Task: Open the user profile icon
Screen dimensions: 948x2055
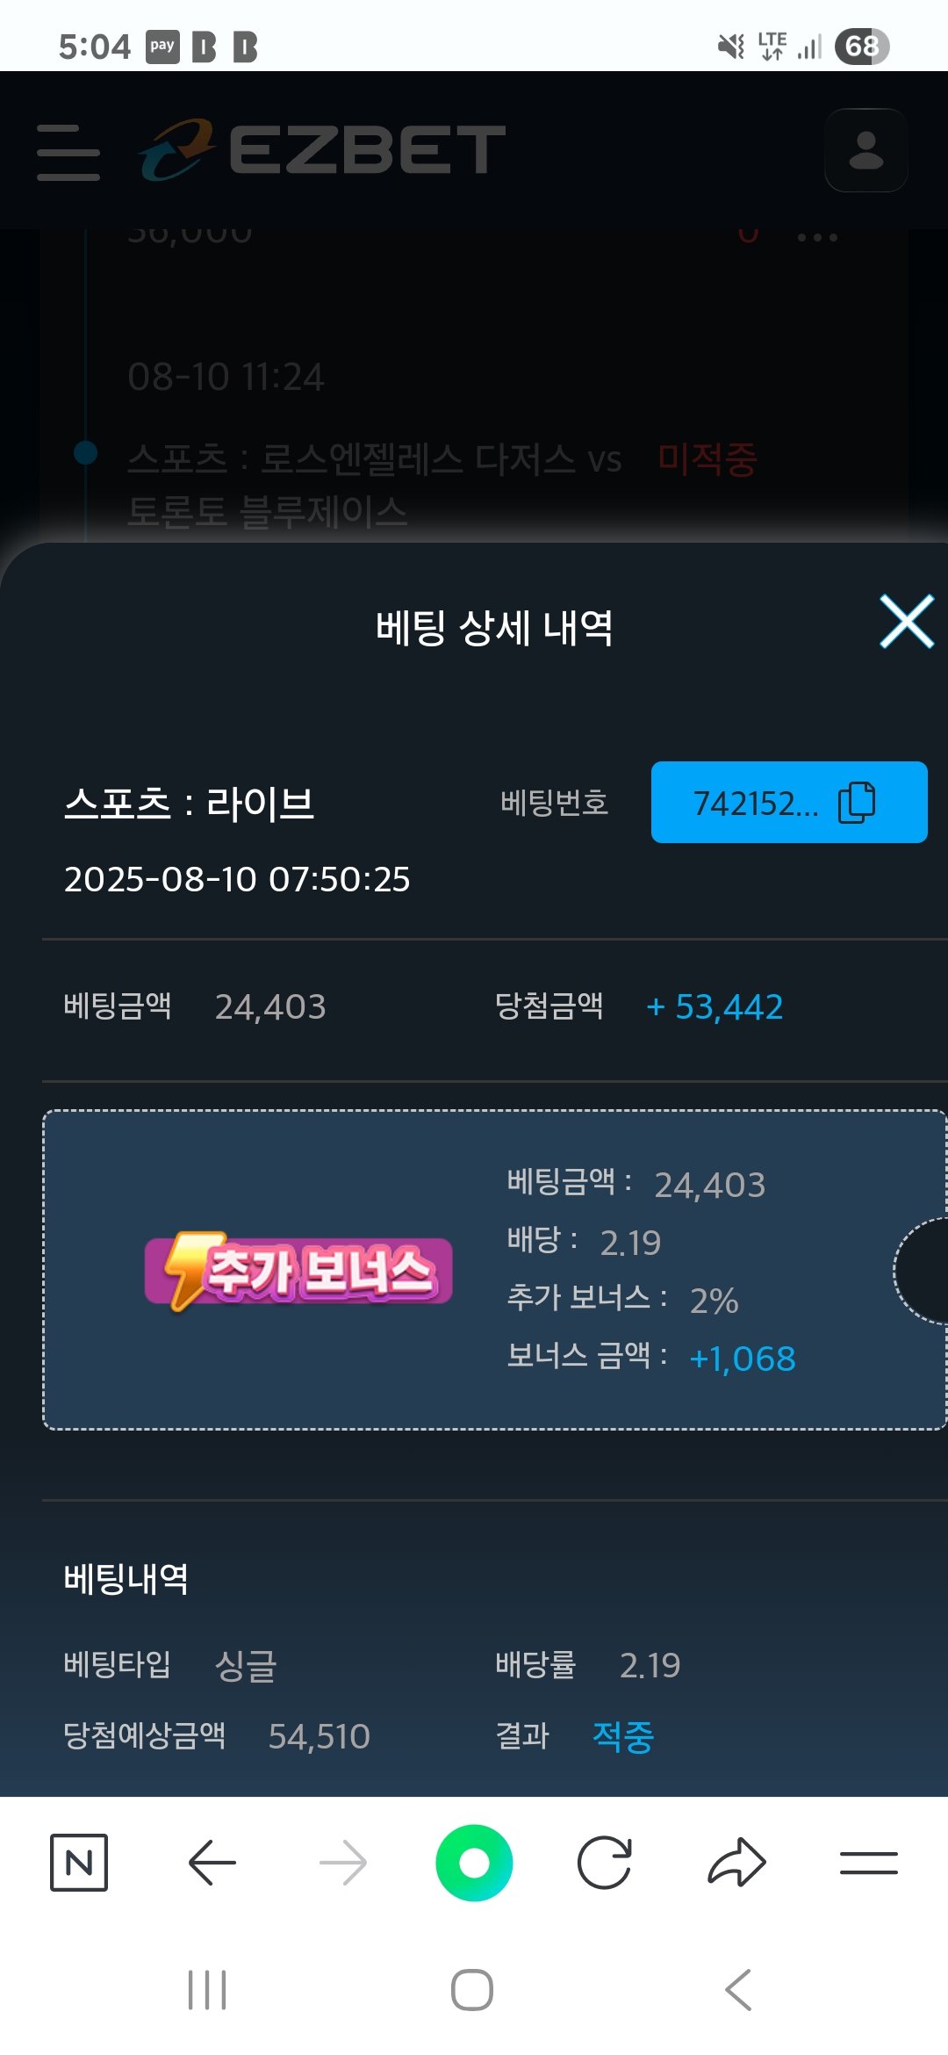Action: click(x=865, y=150)
